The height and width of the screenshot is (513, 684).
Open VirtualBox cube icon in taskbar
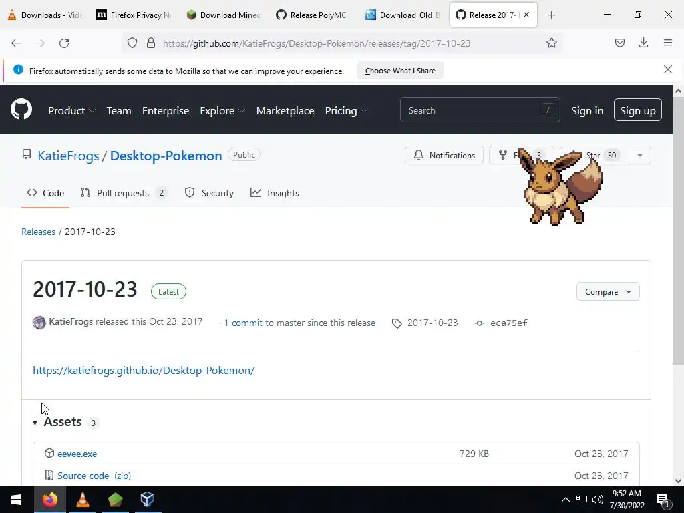pyautogui.click(x=148, y=500)
